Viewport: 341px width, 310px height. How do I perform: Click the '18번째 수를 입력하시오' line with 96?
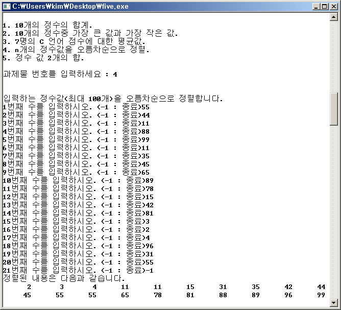(78, 246)
